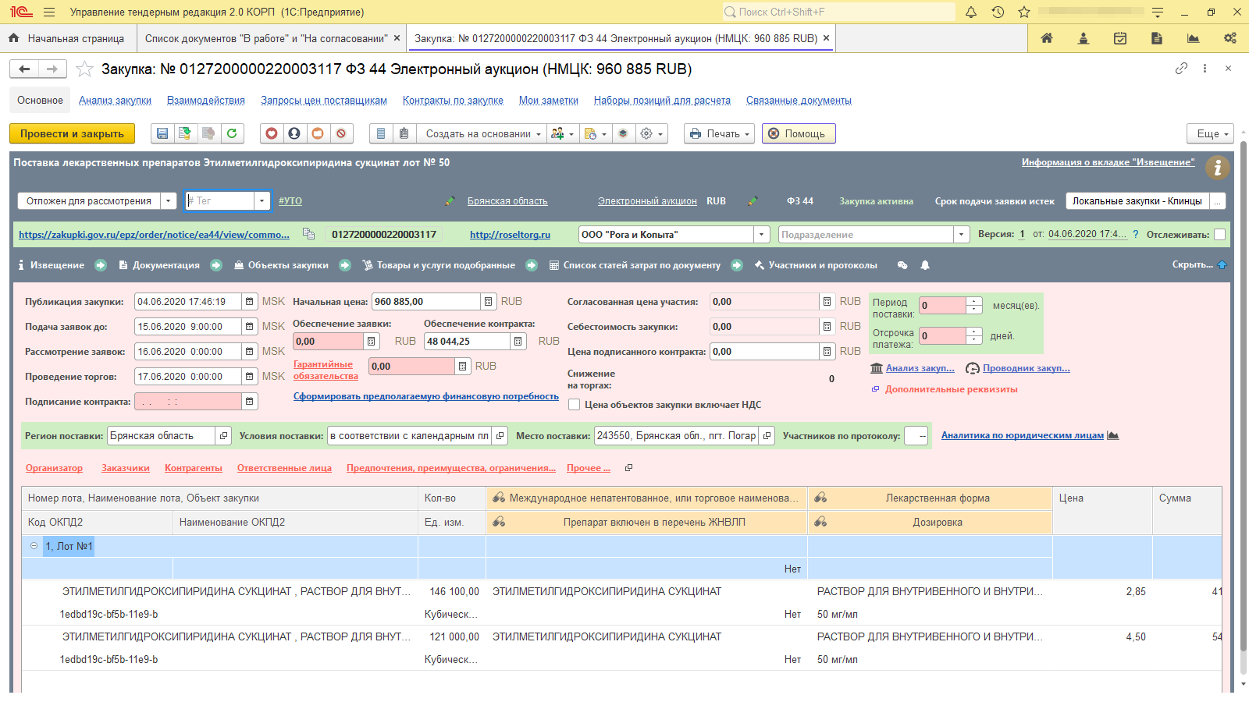Click the round info icon beside Извещение link

pyautogui.click(x=1217, y=167)
